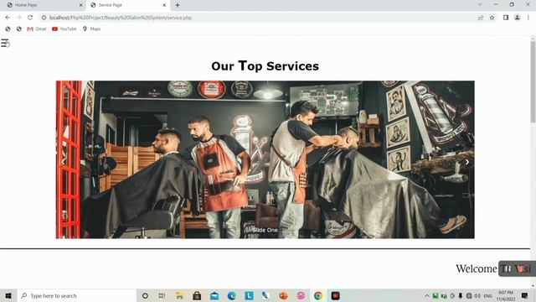This screenshot has height=302, width=536.
Task: Go to next carousel slide arrow
Action: pos(467,162)
